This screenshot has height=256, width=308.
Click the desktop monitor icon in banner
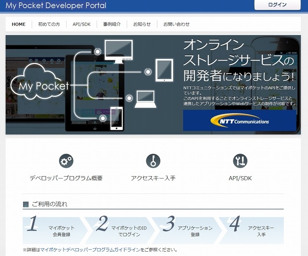[x=117, y=51]
